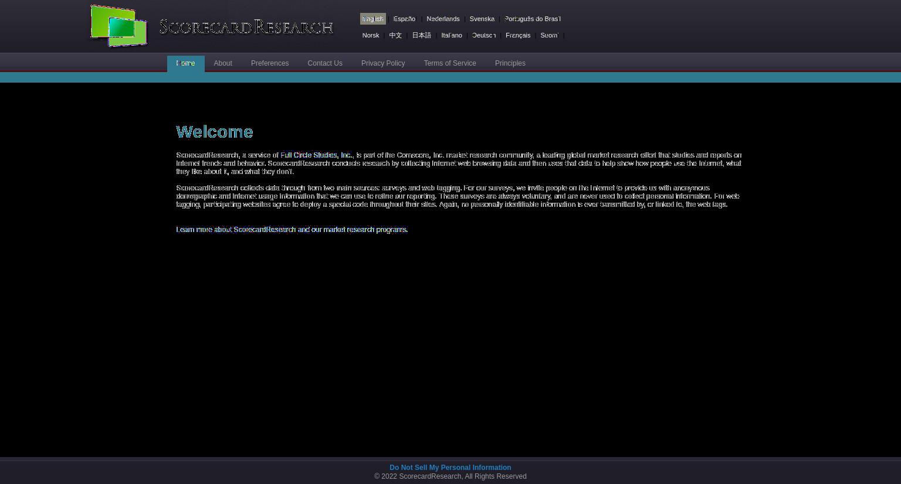View the Privacy Policy page

(383, 63)
